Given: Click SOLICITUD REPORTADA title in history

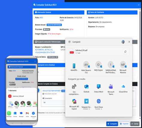Looking at the screenshot, I should tap(52, 91).
